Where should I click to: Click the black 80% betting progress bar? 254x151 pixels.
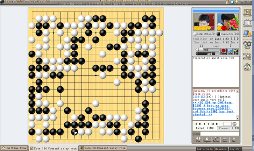pos(207,54)
